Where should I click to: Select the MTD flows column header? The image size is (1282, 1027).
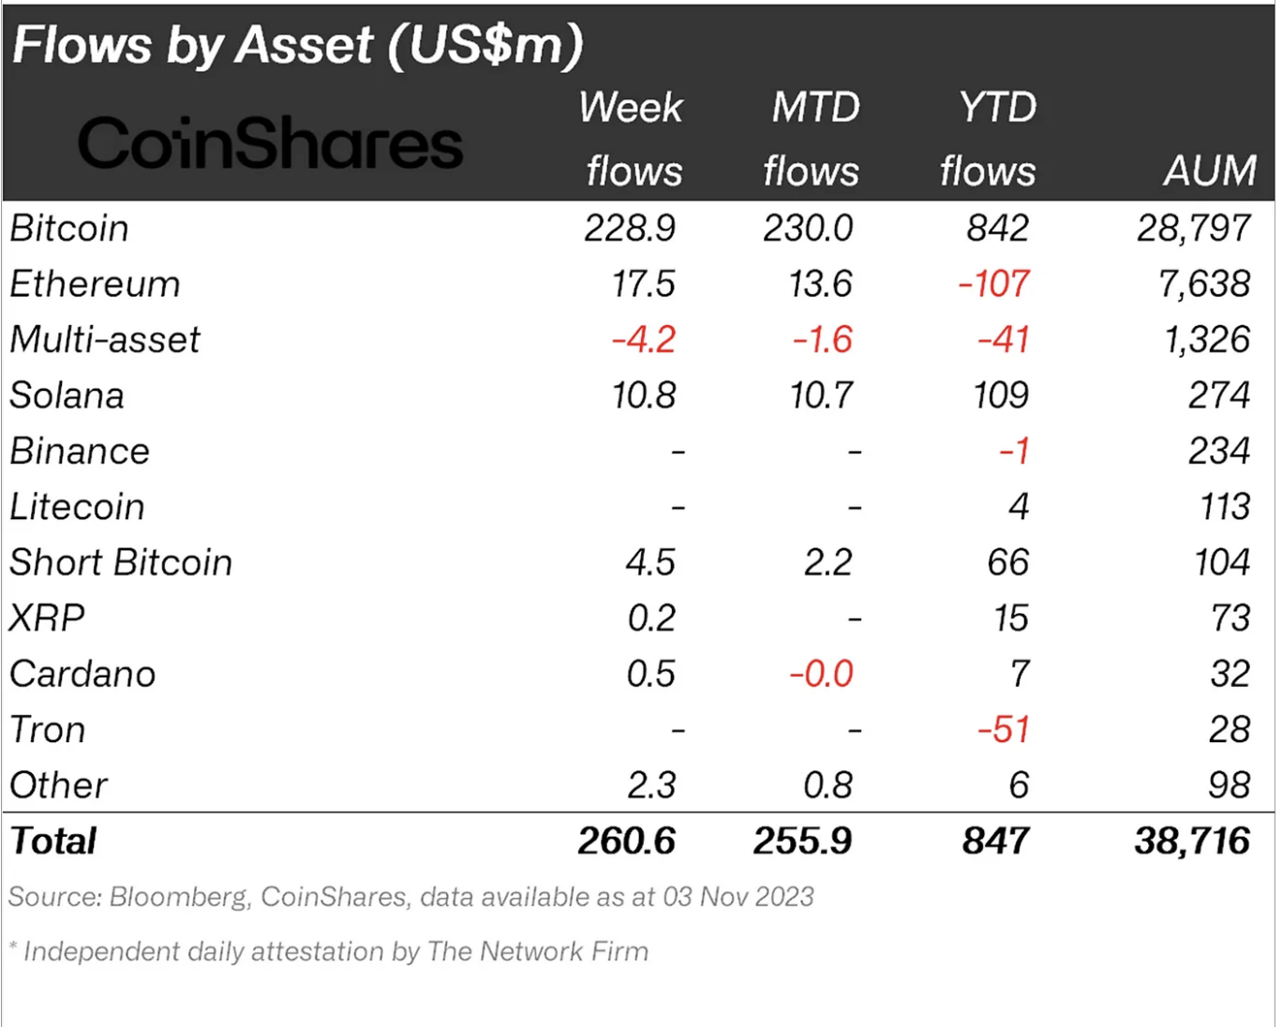click(x=812, y=139)
